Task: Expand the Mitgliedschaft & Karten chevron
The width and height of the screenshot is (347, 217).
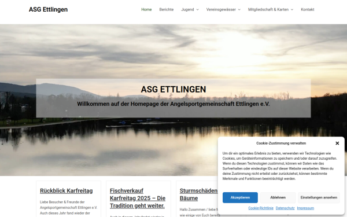Action: click(x=292, y=10)
